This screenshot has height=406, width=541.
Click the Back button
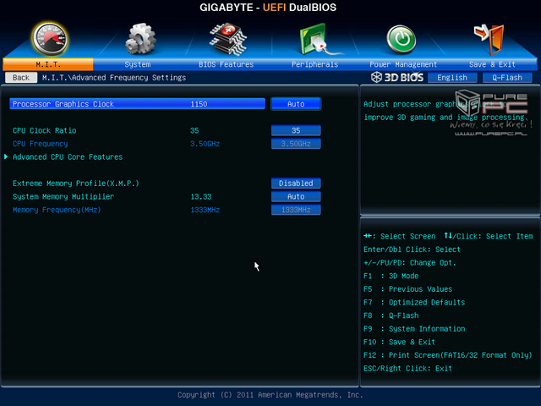coord(21,78)
